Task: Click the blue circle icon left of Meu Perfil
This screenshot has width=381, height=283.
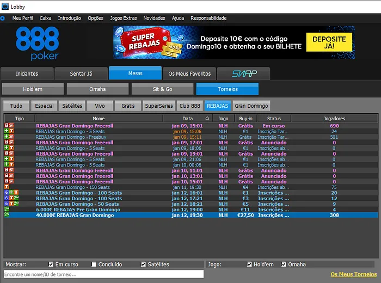Action: click(2, 18)
